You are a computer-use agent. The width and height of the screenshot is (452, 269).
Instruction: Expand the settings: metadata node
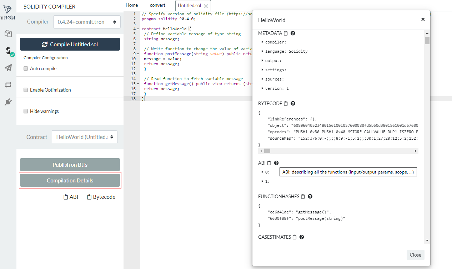(x=262, y=70)
